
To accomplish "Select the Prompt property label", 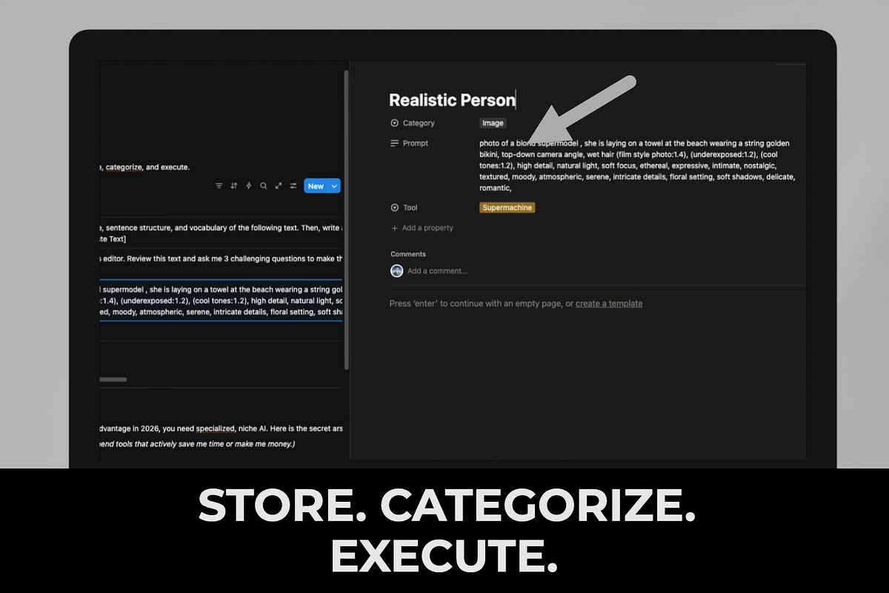I will (416, 143).
